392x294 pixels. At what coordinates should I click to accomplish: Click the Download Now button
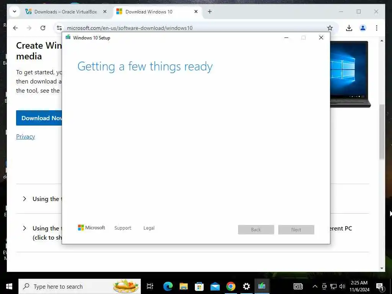(x=39, y=118)
